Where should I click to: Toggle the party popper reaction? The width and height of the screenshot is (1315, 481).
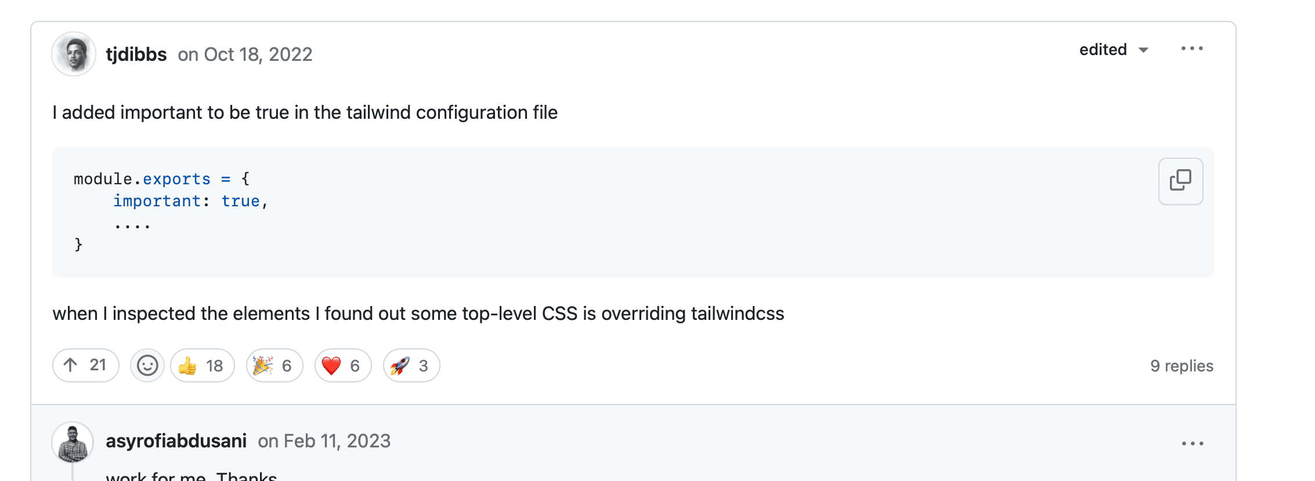pyautogui.click(x=274, y=366)
